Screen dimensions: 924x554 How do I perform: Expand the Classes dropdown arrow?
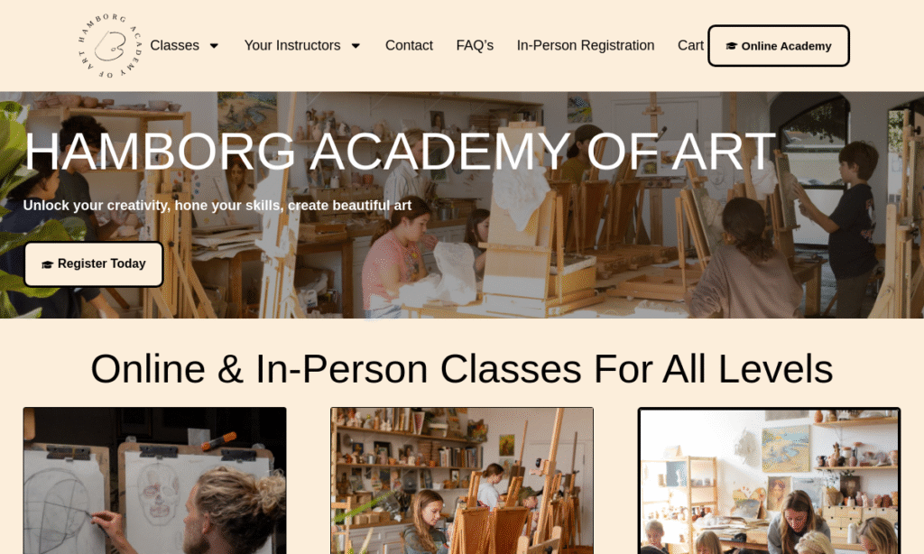pos(214,46)
